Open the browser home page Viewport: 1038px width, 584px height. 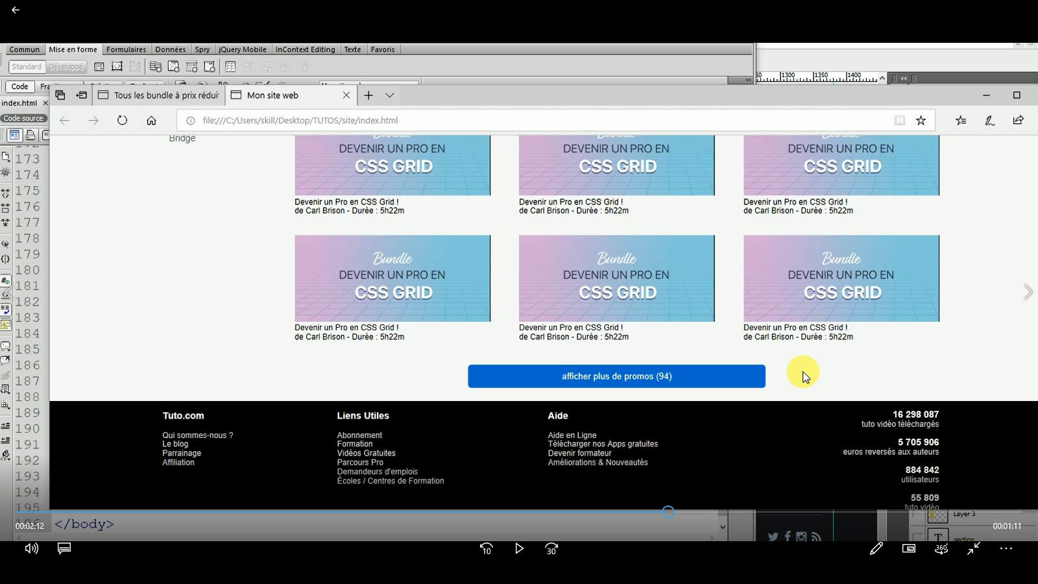[x=151, y=120]
